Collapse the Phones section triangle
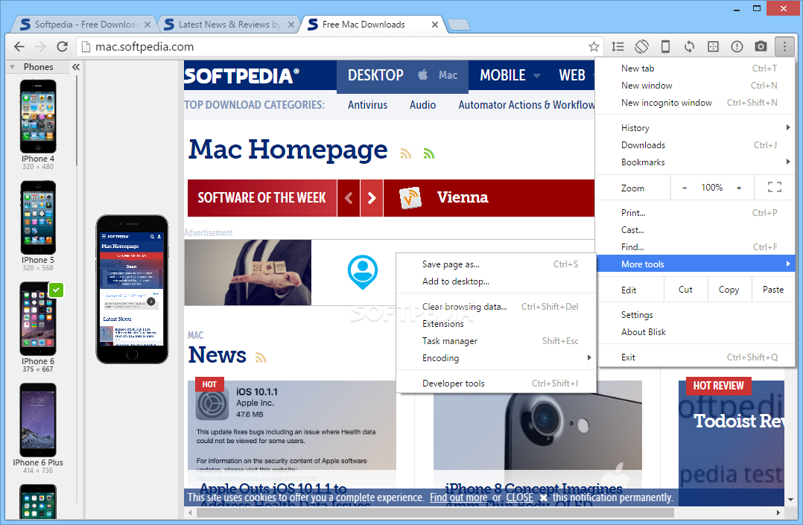803x525 pixels. pyautogui.click(x=12, y=67)
